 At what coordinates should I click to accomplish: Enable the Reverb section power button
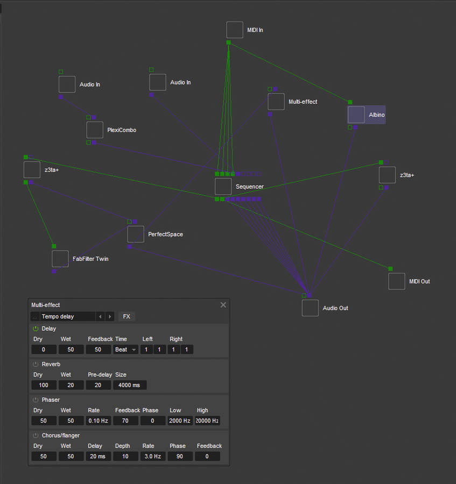(36, 364)
